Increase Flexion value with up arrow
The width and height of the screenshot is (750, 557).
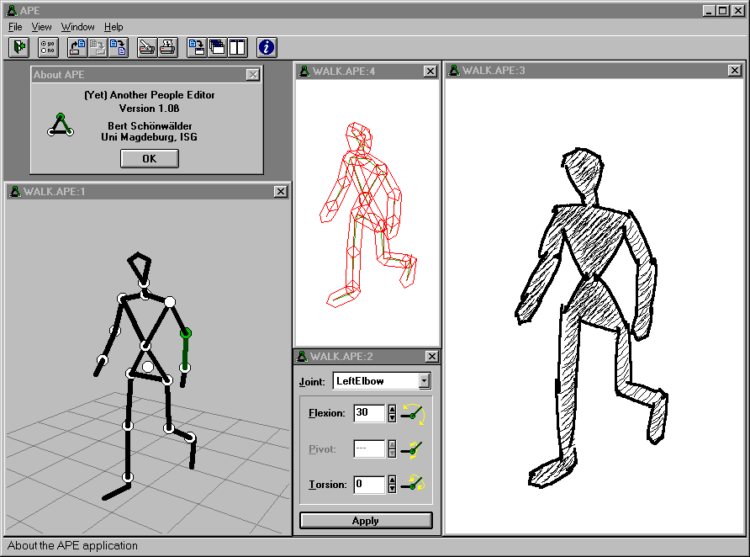tap(392, 409)
